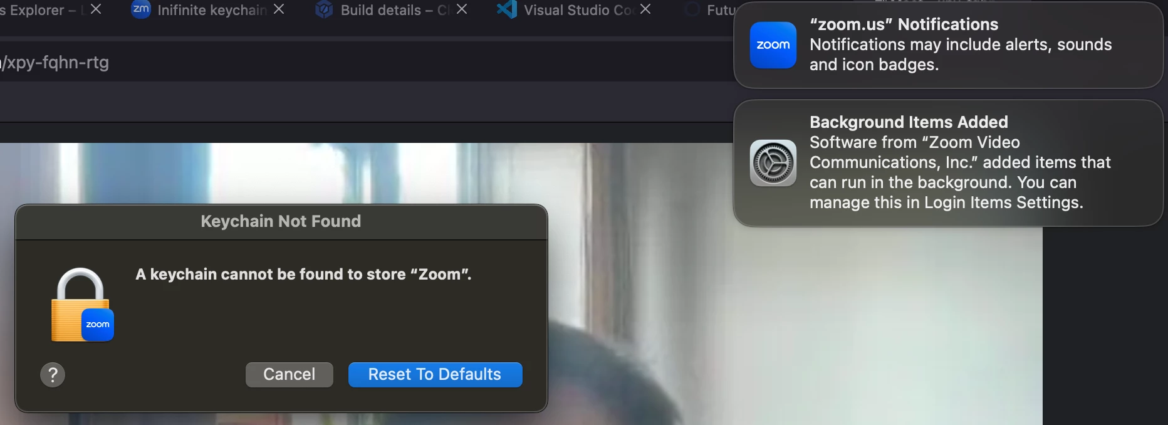Close the Build details tab
Image resolution: width=1168 pixels, height=425 pixels.
click(x=462, y=9)
